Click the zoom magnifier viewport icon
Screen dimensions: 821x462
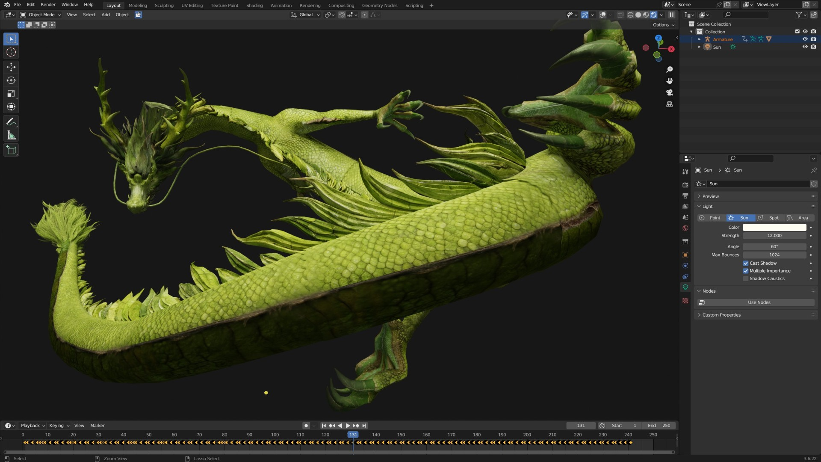point(670,70)
